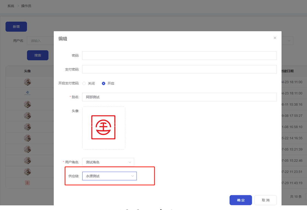Open the 用户角色 dropdown

[x=108, y=162]
